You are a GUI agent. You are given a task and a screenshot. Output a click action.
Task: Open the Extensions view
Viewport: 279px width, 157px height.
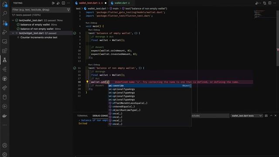click(x=5, y=51)
